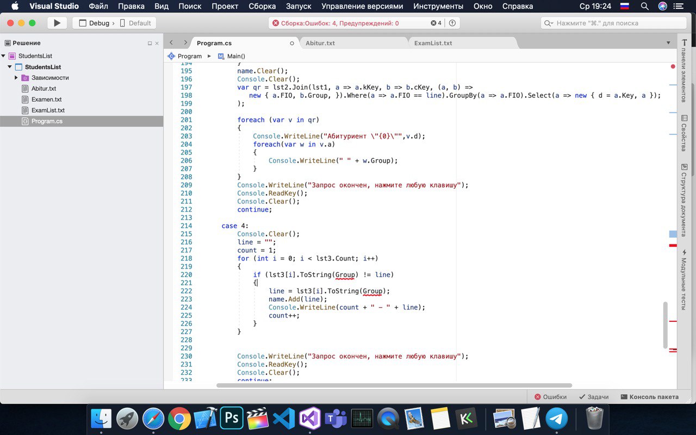Image resolution: width=696 pixels, height=435 pixels.
Task: Switch to the Abitur.txt tab
Action: (320, 43)
